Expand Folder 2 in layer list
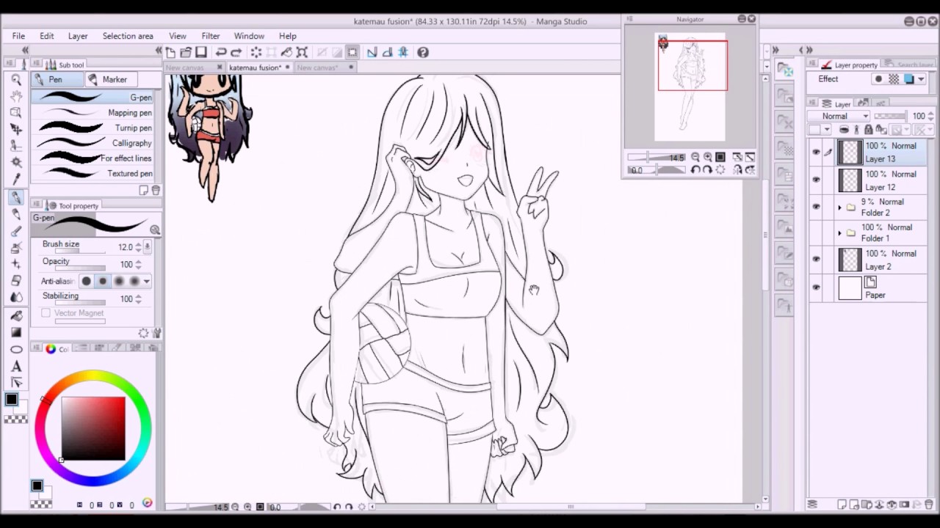940x528 pixels. point(839,208)
